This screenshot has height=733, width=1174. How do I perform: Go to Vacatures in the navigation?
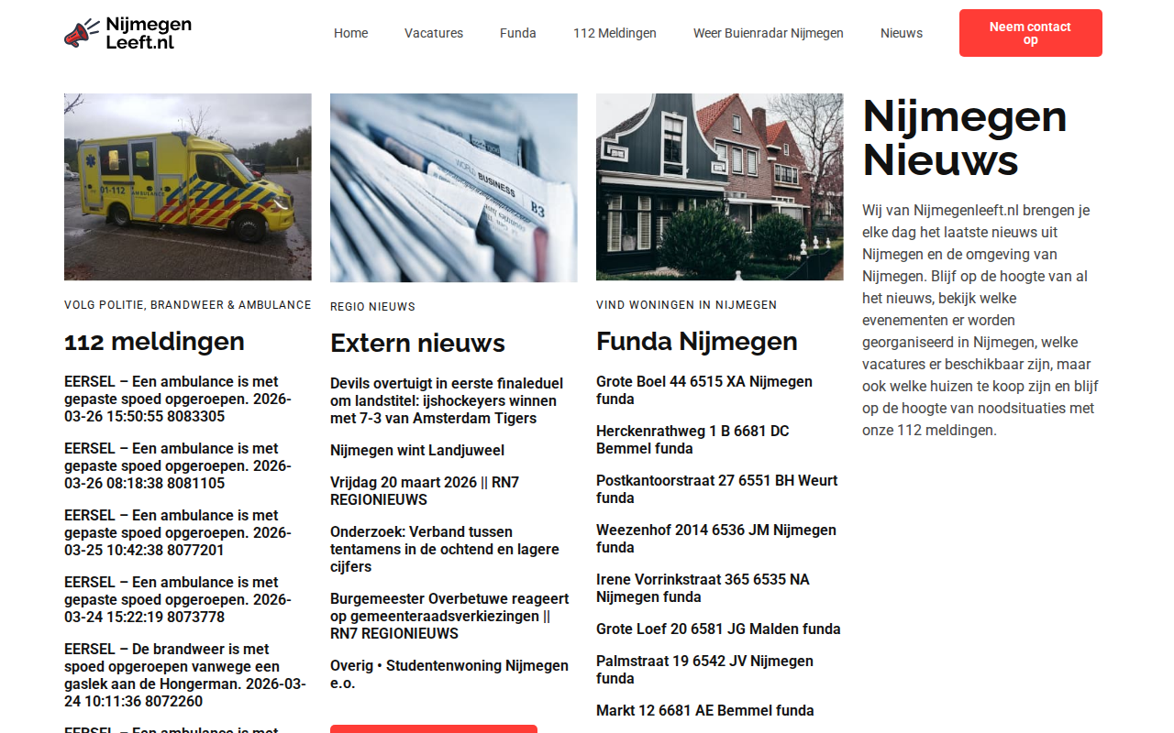pyautogui.click(x=434, y=33)
